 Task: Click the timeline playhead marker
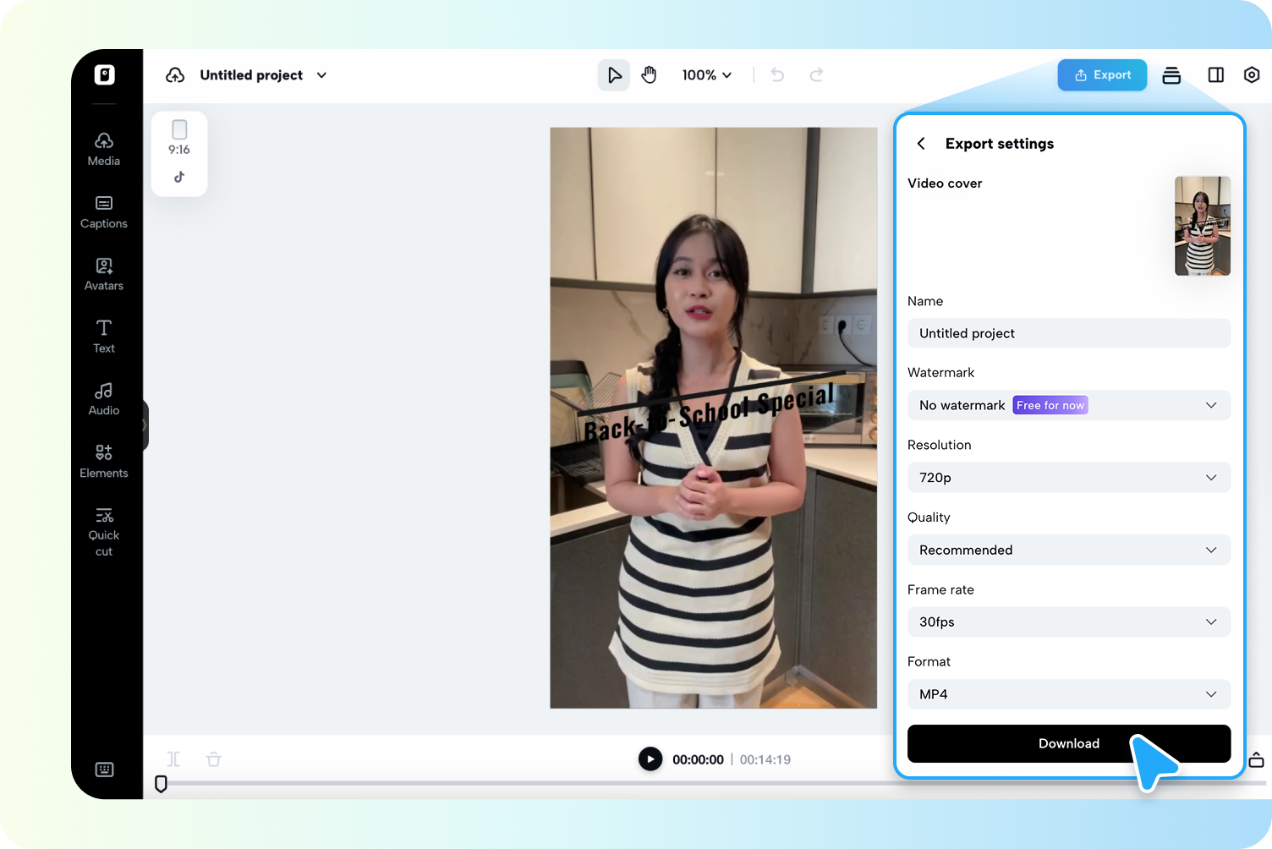(161, 784)
